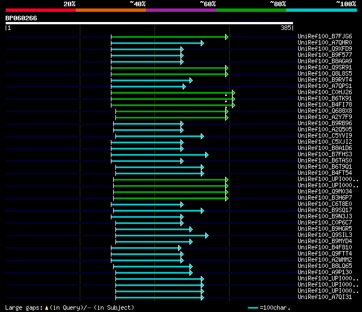Open the UniRef100_B4F810 entry
The height and width of the screenshot is (312, 362).
325,248
